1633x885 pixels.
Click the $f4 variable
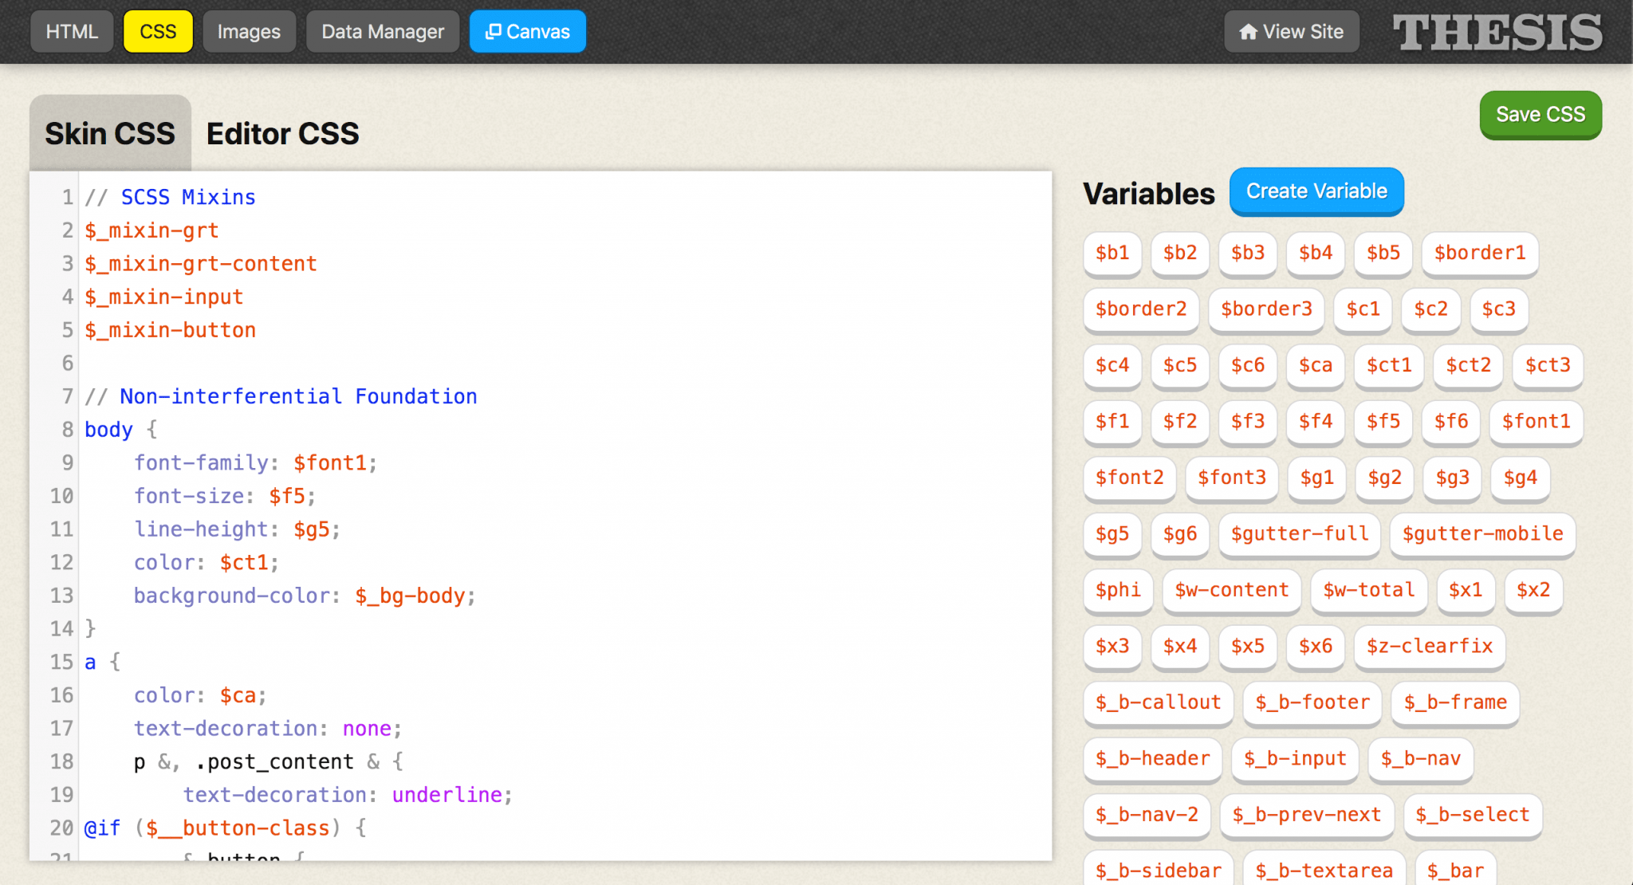point(1316,422)
